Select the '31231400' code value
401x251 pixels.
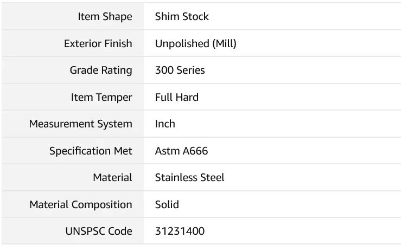coord(180,231)
